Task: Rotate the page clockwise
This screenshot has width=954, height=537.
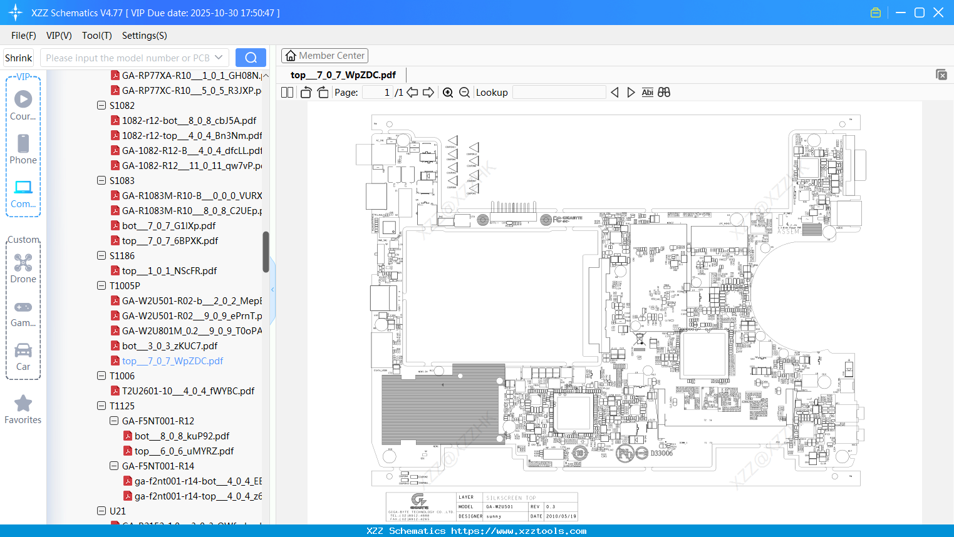Action: coord(323,93)
